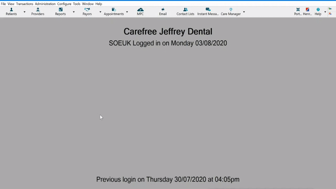Screen dimensions: 336x189
Task: Expand the Care Manager dropdown arrow
Action: coord(244,12)
